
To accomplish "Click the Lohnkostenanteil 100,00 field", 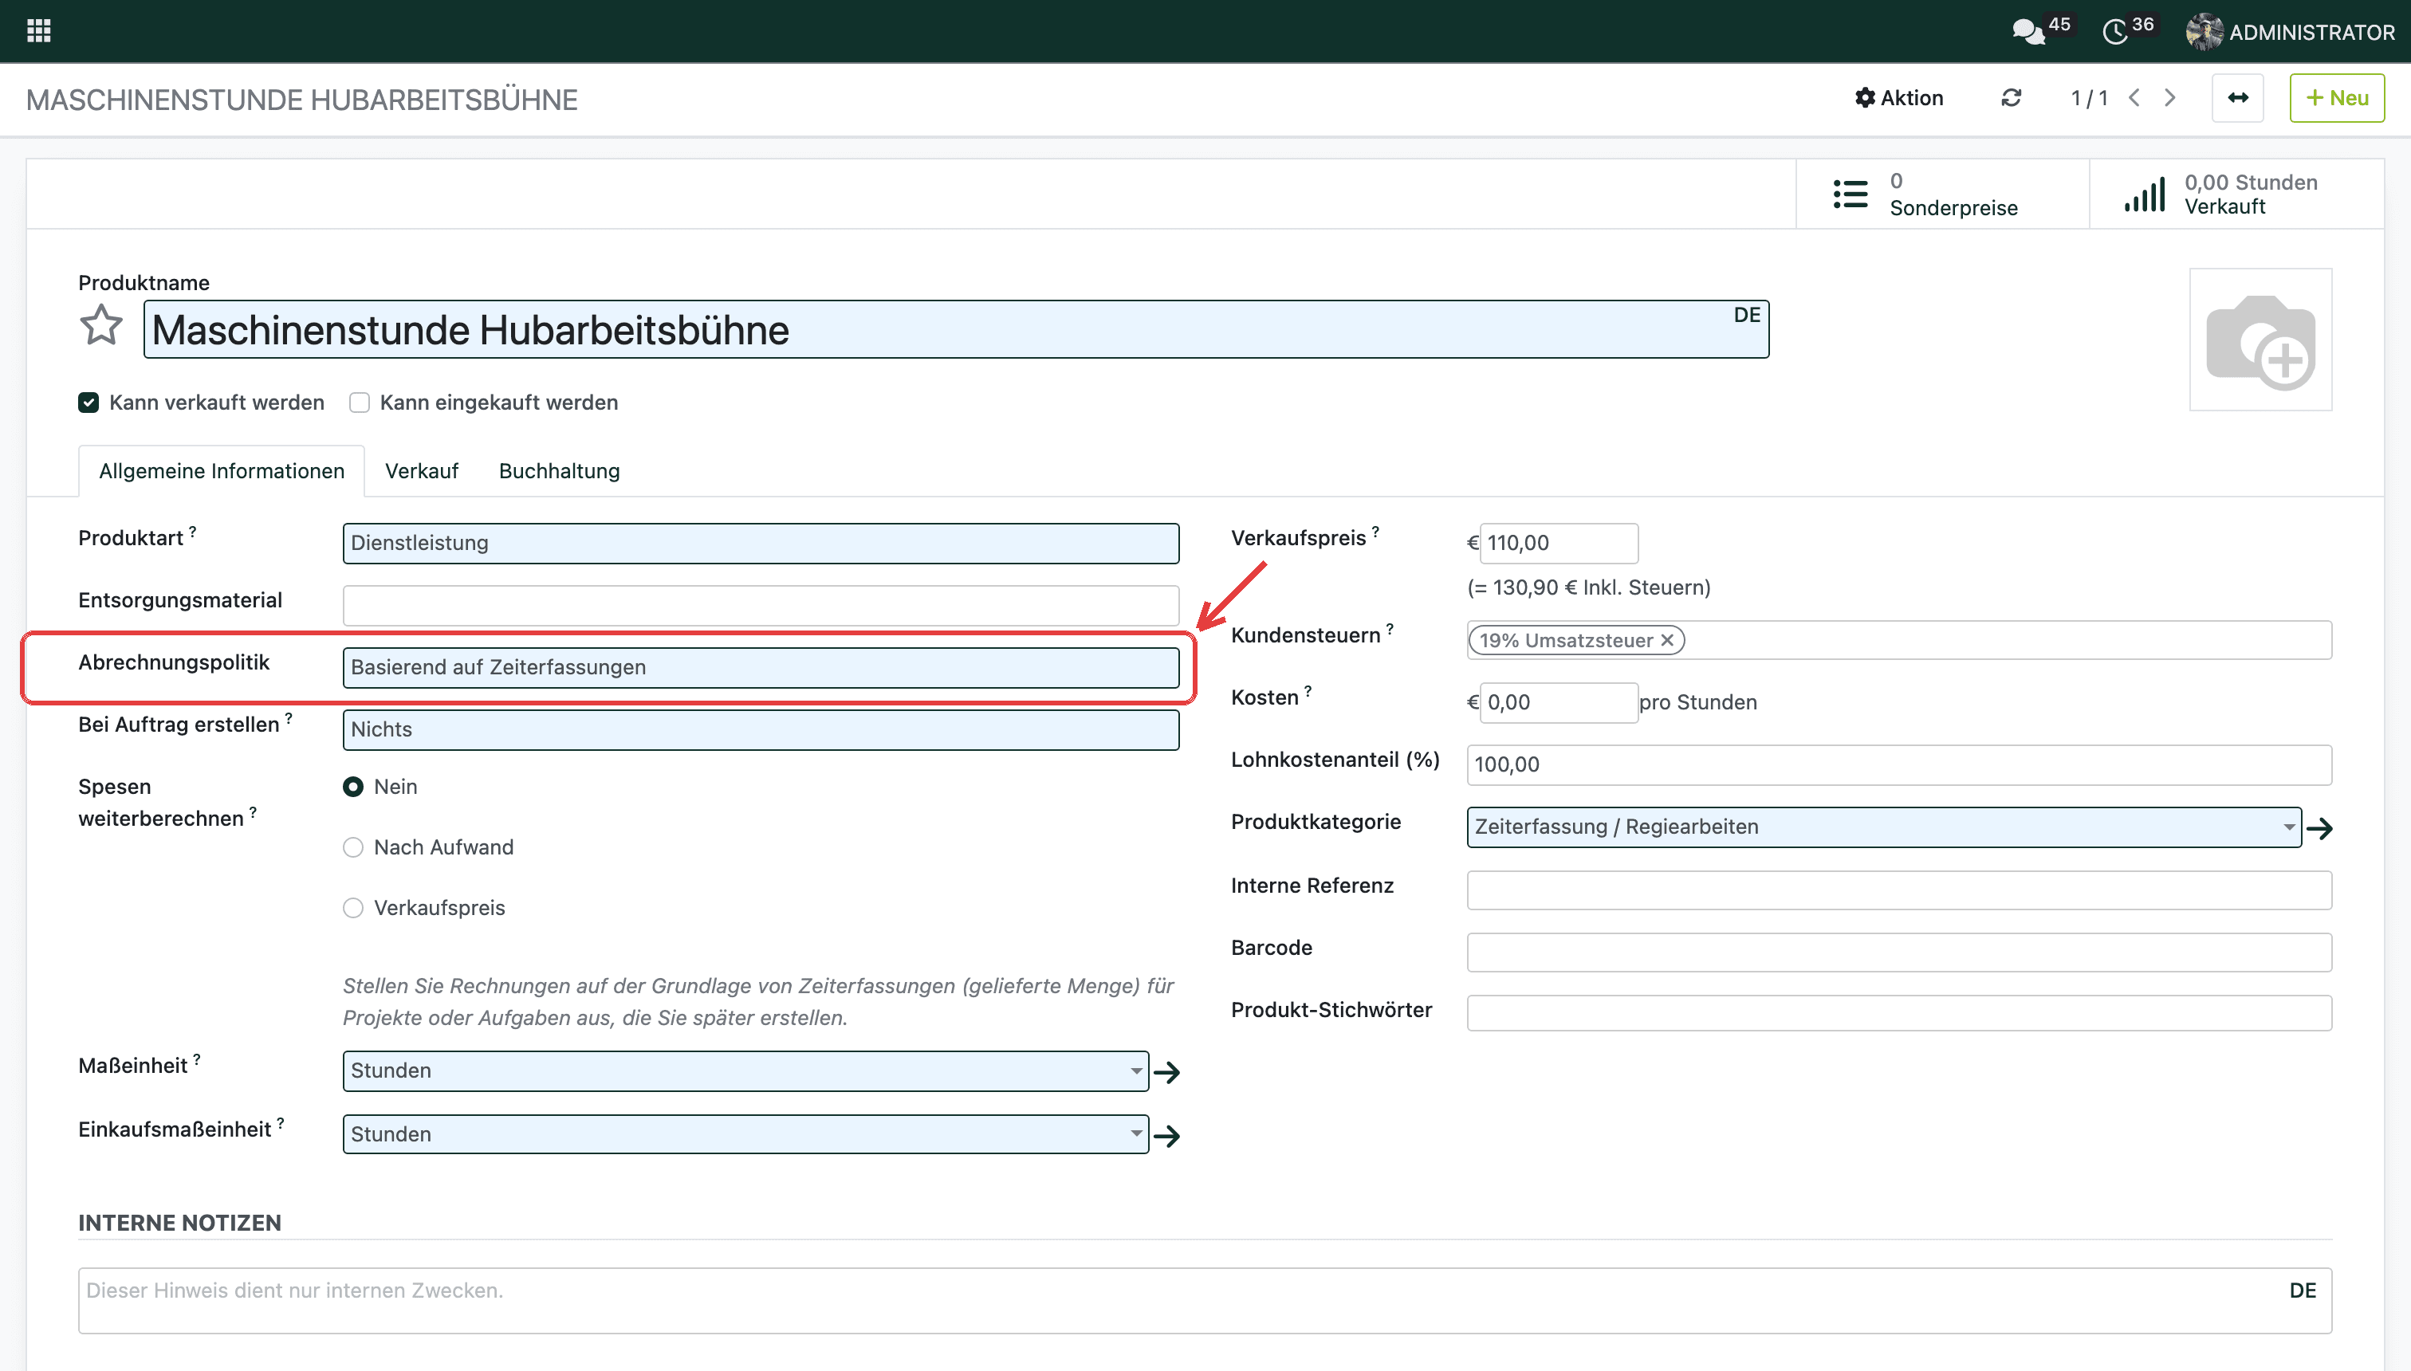I will 1898,764.
